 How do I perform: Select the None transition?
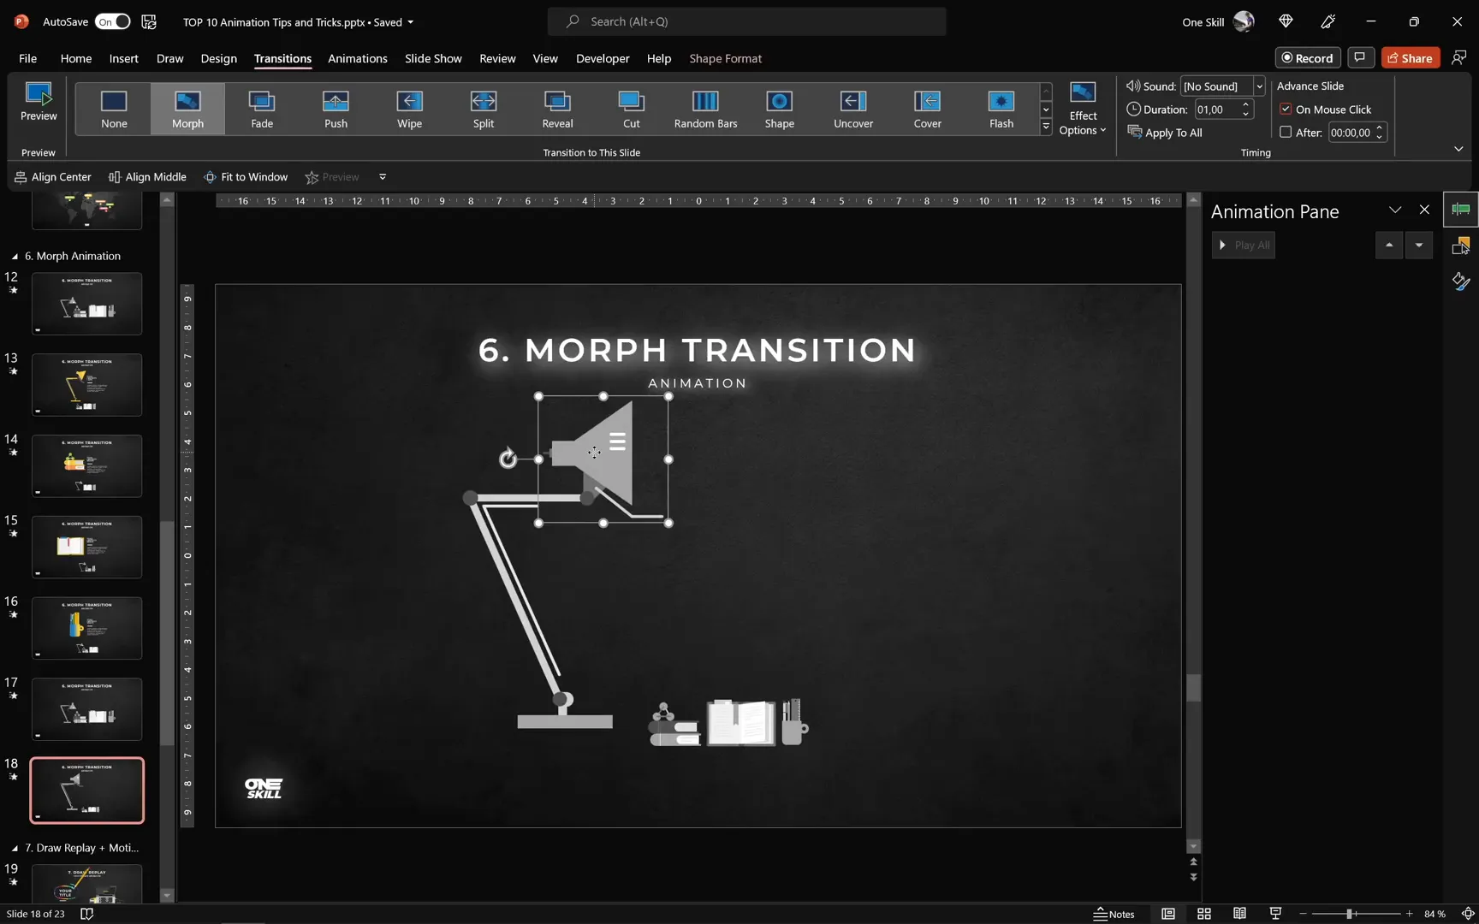coord(114,109)
